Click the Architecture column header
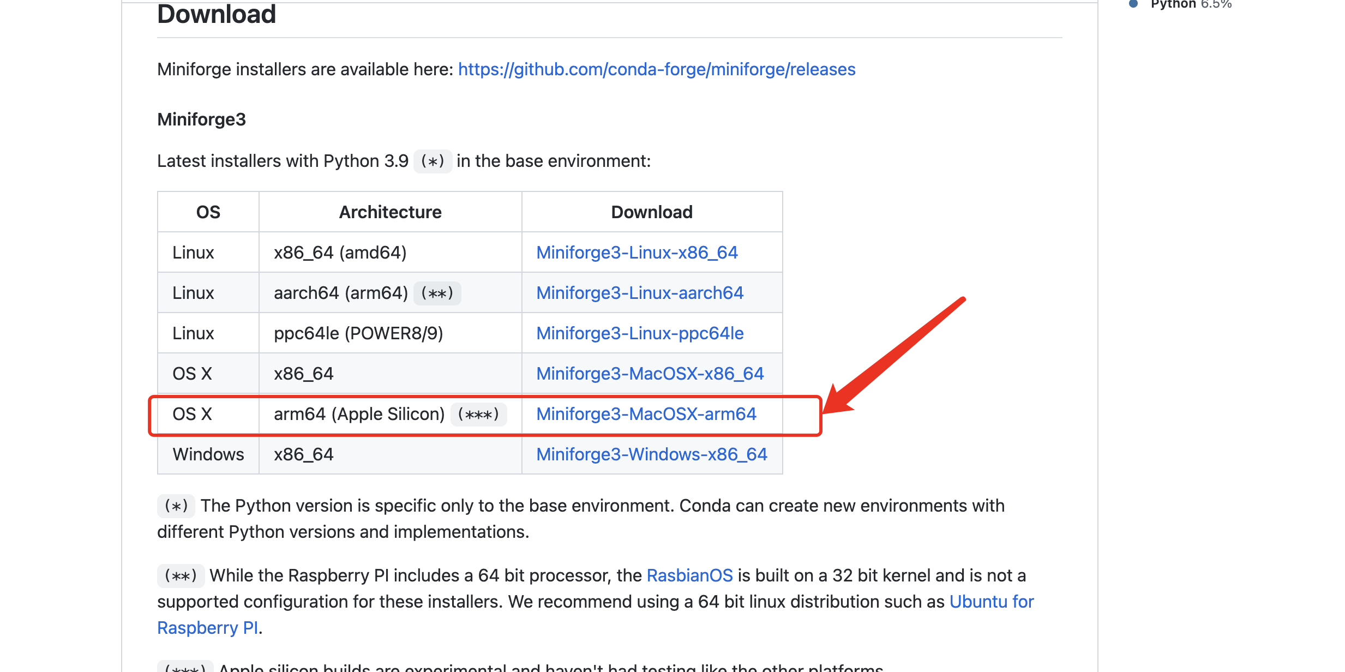1345x672 pixels. click(390, 212)
